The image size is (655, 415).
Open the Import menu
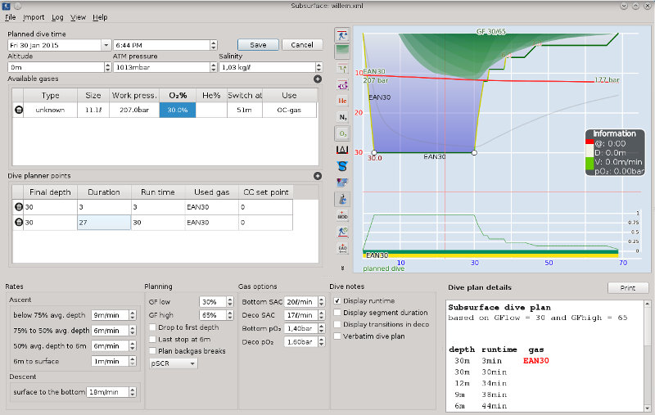click(x=34, y=17)
